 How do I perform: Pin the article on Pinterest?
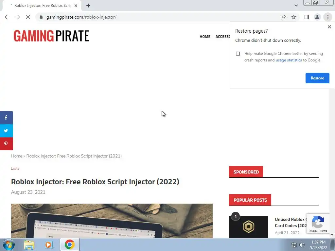[x=7, y=144]
